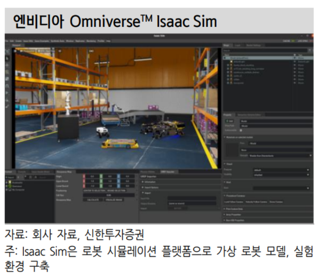
Task: Activate the Move tool in left toolbar
Action: tap(7, 65)
